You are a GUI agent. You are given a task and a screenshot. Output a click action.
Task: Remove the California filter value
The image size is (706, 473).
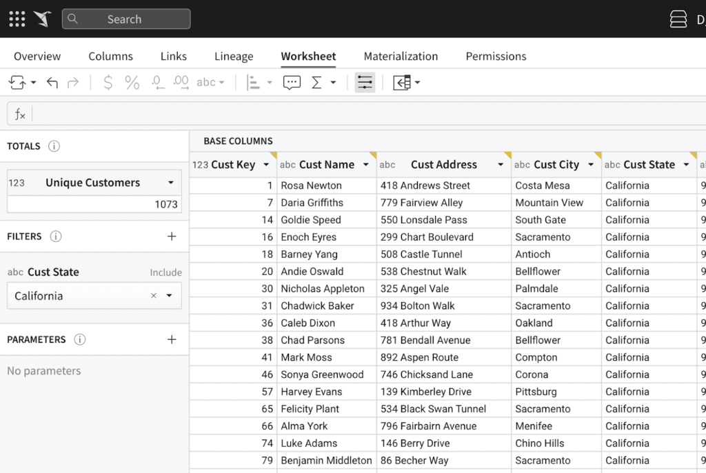[x=154, y=296]
